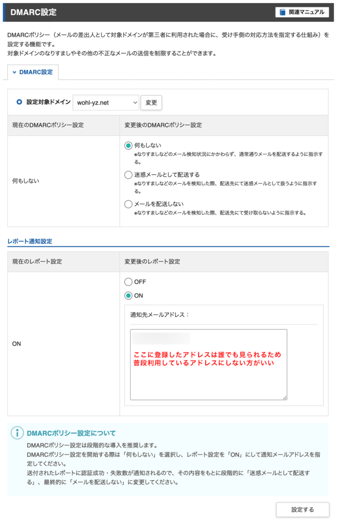Collapse the DMARC設定 tab section
The height and width of the screenshot is (530, 347).
[33, 72]
